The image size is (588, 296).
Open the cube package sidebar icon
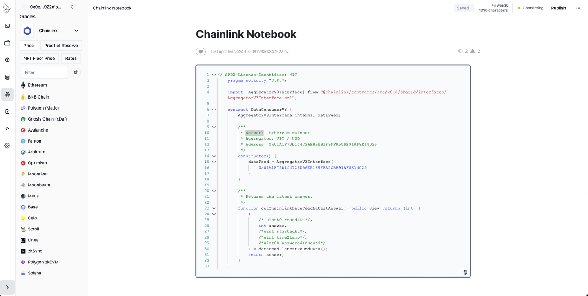coord(7,60)
